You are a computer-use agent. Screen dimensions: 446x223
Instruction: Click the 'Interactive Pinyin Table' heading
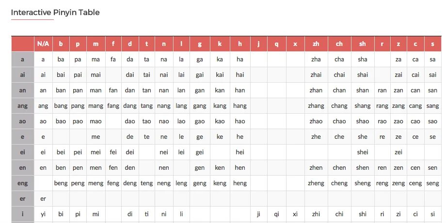click(x=55, y=13)
